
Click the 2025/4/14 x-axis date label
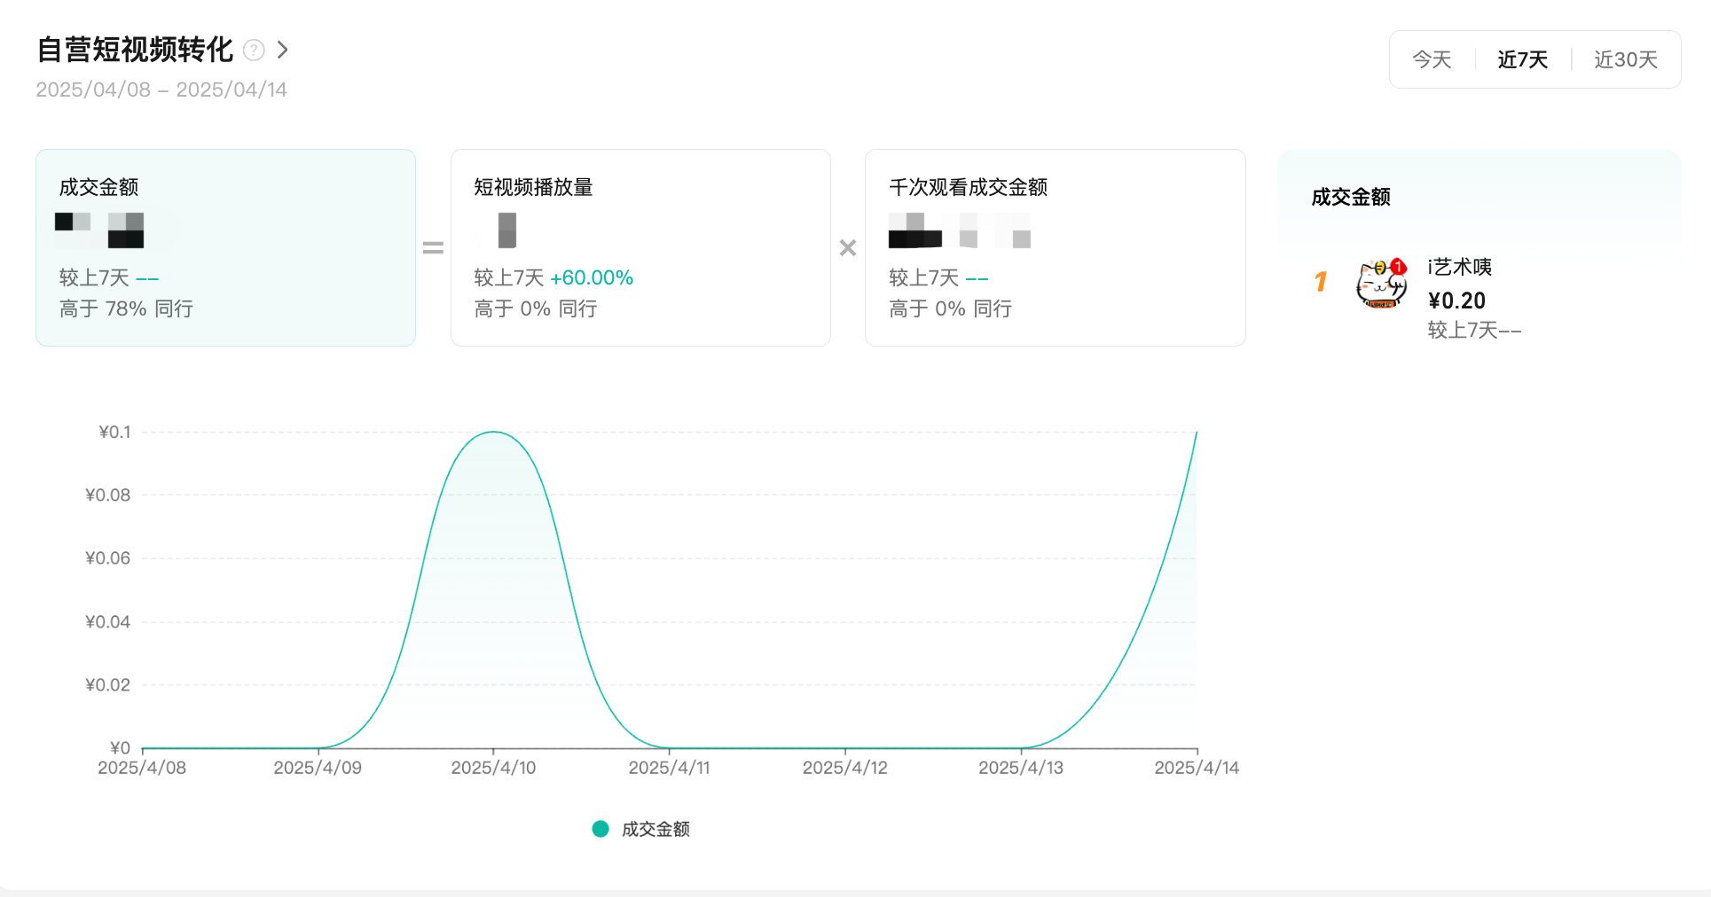pyautogui.click(x=1196, y=768)
